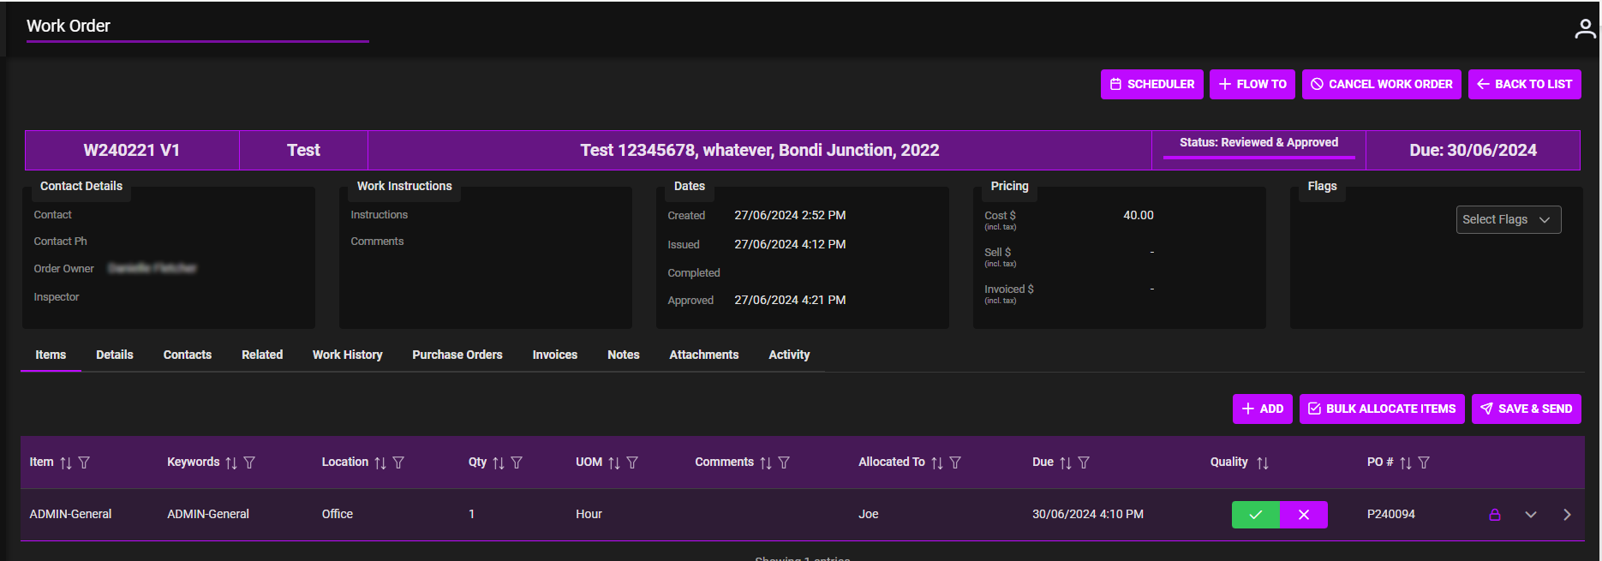Screen dimensions: 1602x561
Task: Click the lock icon on P240094 row
Action: (1495, 515)
